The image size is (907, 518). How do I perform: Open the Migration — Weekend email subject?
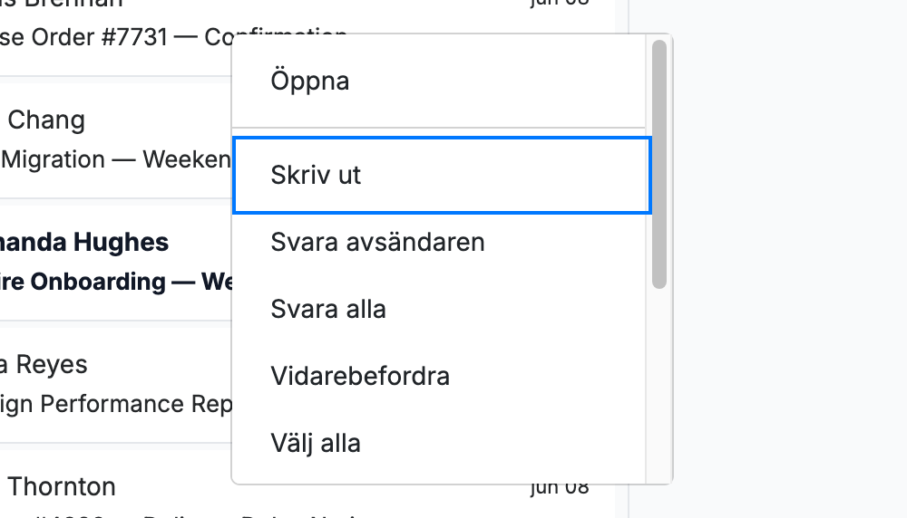click(116, 159)
